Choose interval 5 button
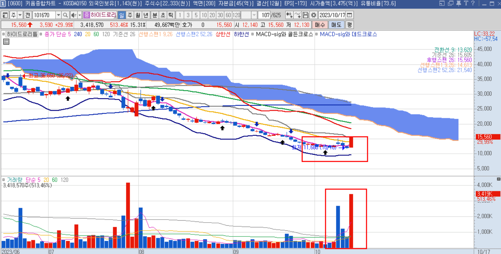Image resolution: width=501 pixels, height=254 pixels. coord(196,15)
